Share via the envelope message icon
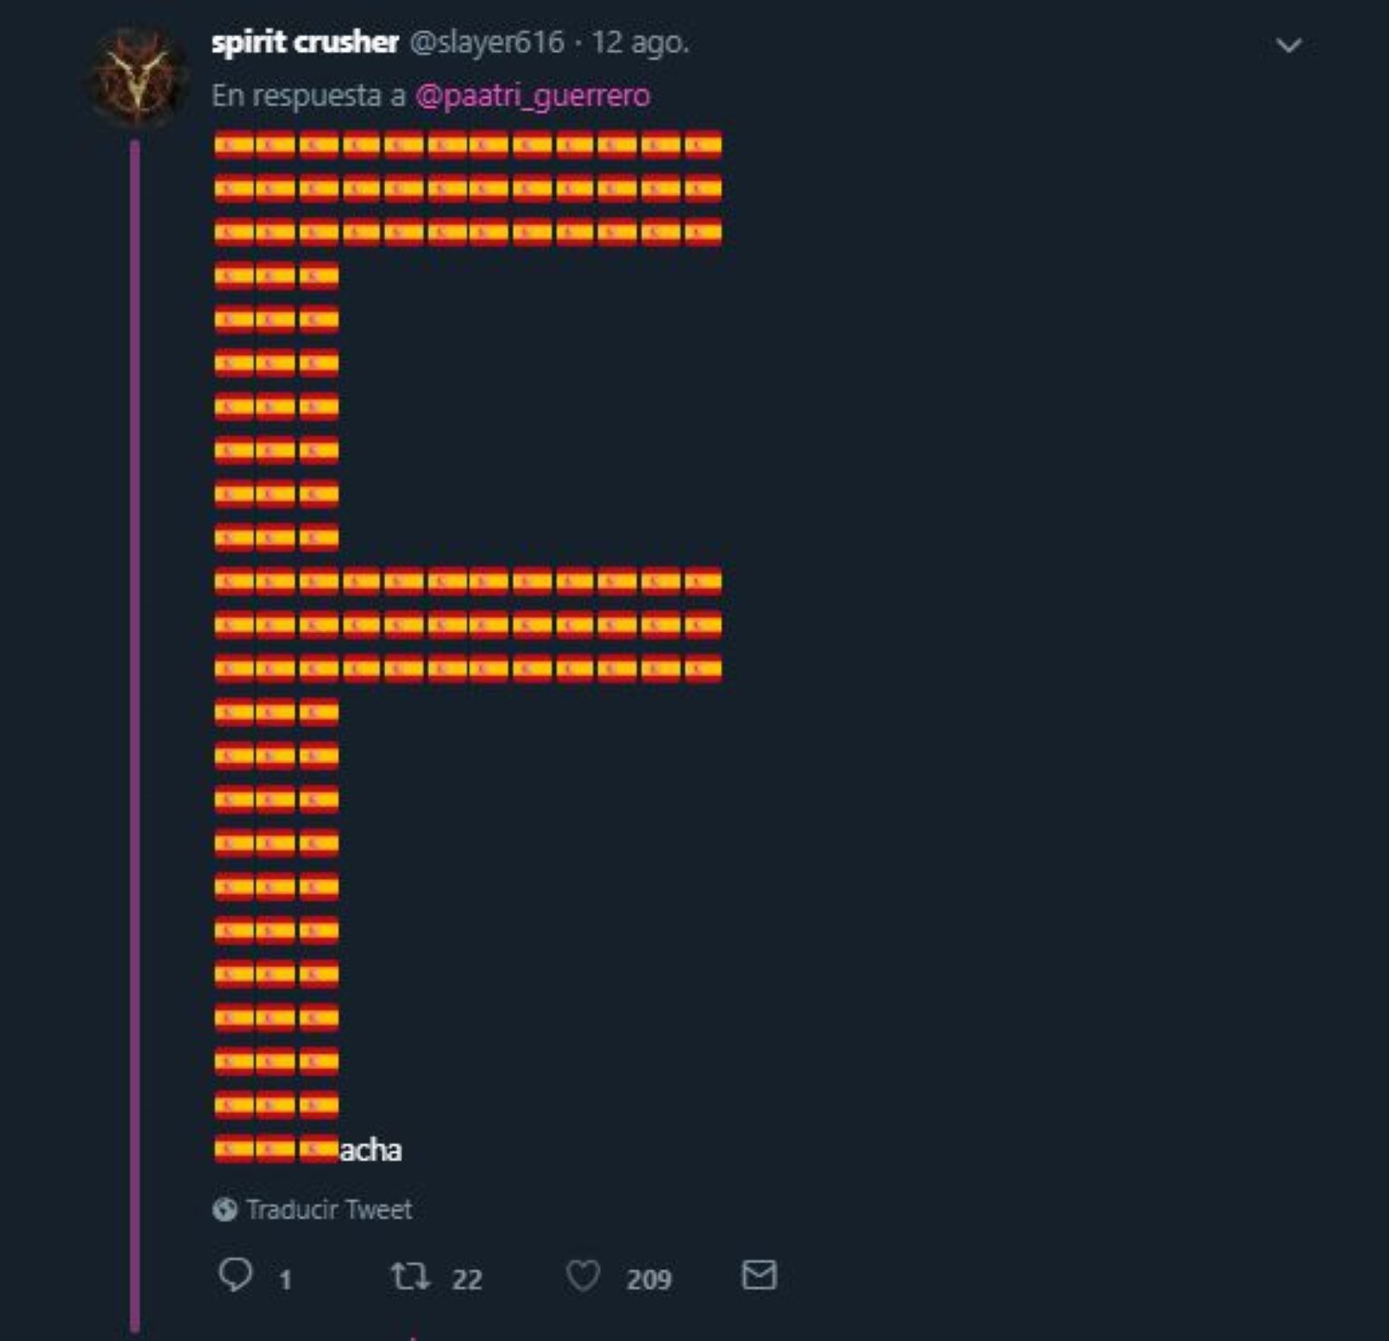The height and width of the screenshot is (1341, 1389). coord(760,1275)
